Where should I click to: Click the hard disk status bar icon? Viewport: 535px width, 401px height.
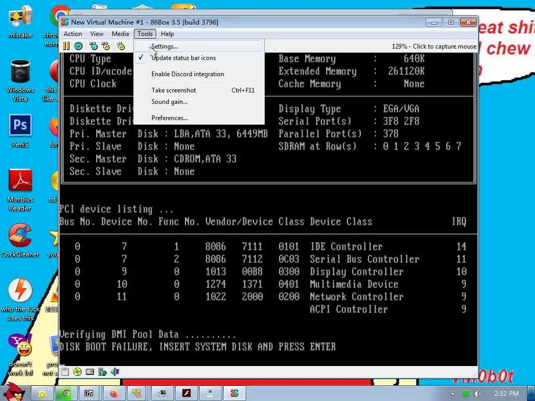click(x=90, y=372)
